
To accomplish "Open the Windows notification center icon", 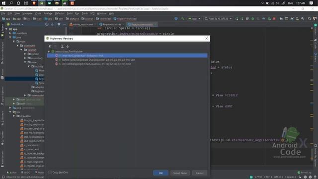I will tap(311, 3).
